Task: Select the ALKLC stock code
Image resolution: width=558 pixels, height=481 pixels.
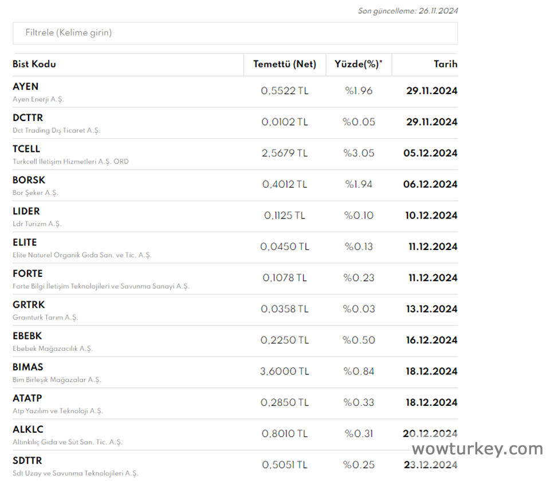Action: pyautogui.click(x=27, y=429)
